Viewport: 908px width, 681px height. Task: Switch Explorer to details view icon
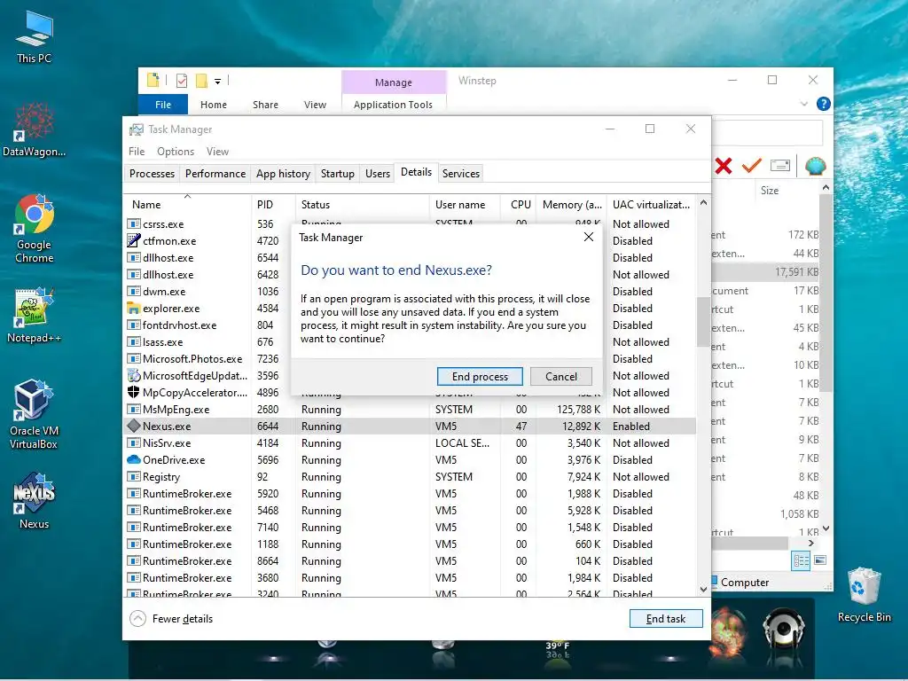pyautogui.click(x=801, y=560)
